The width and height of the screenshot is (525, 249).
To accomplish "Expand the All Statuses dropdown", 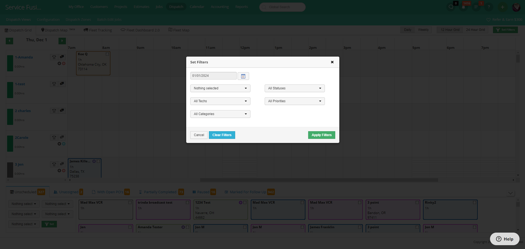I will coord(295,88).
